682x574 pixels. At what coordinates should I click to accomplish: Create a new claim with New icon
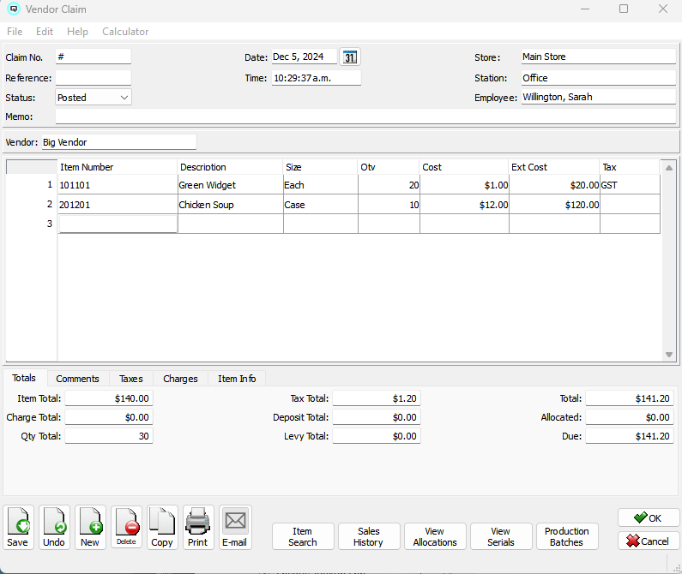90,527
